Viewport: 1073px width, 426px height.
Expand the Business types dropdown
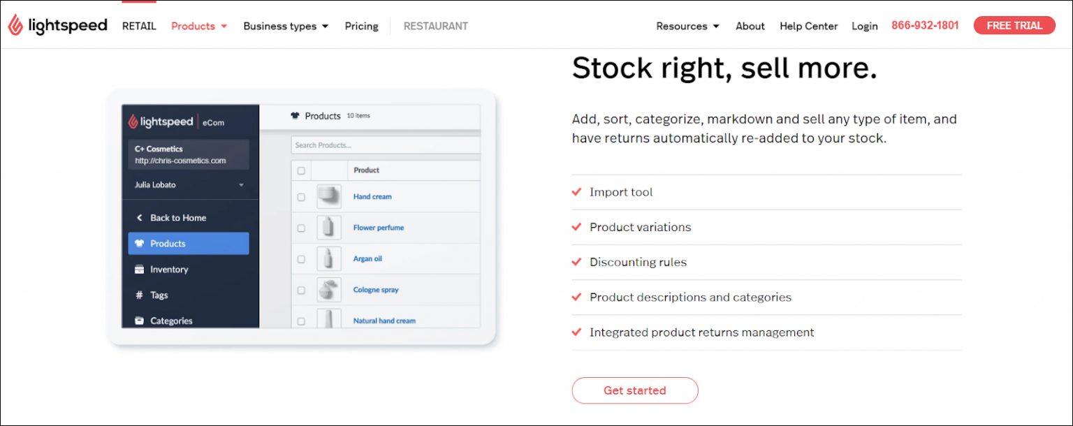point(285,27)
